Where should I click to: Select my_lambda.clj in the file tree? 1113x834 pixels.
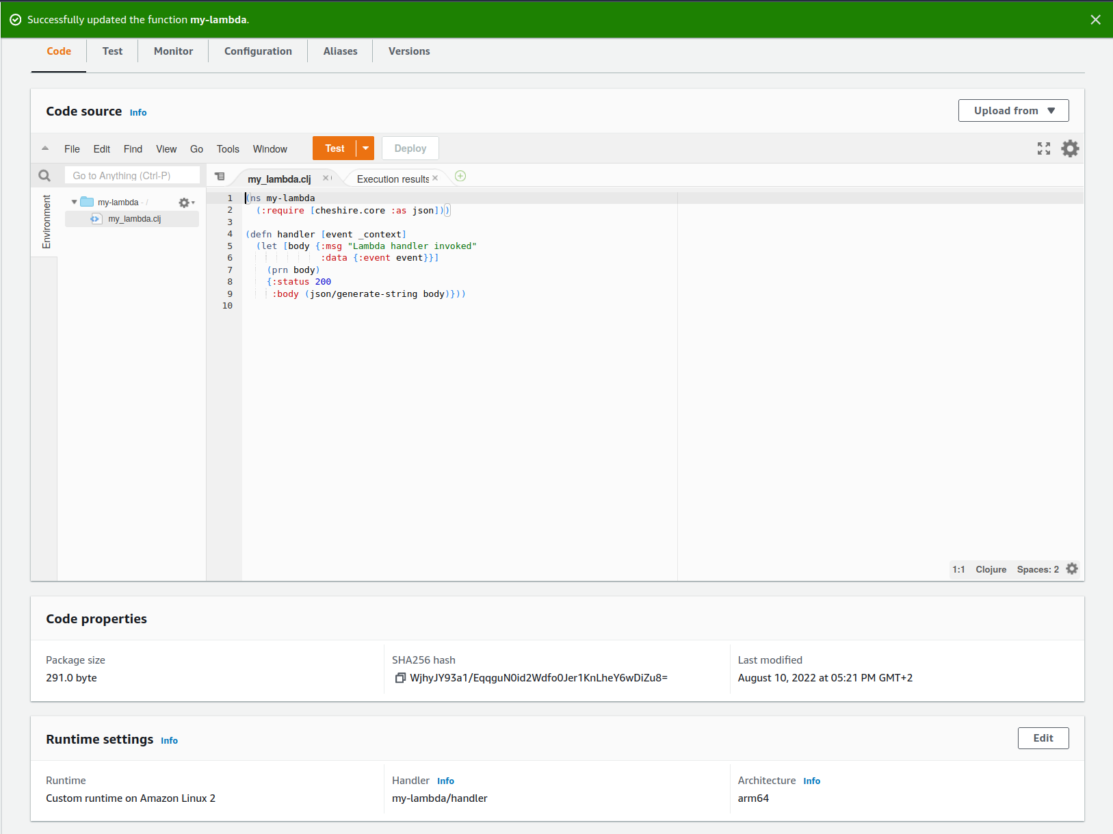coord(134,219)
